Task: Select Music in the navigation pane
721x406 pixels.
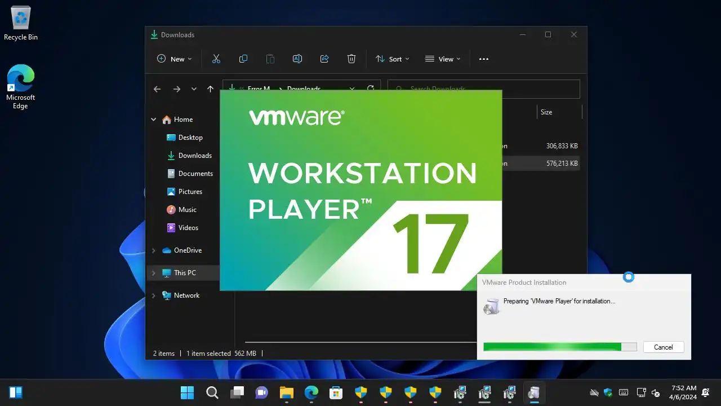Action: [188, 210]
